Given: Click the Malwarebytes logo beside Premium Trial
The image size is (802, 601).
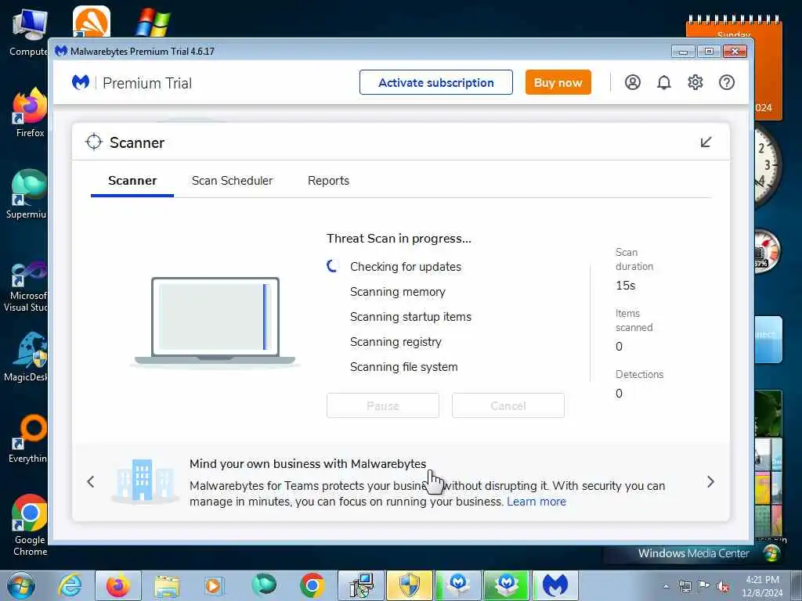Looking at the screenshot, I should point(81,82).
